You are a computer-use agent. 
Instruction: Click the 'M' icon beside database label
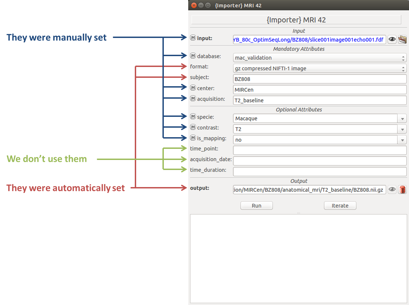[193, 56]
